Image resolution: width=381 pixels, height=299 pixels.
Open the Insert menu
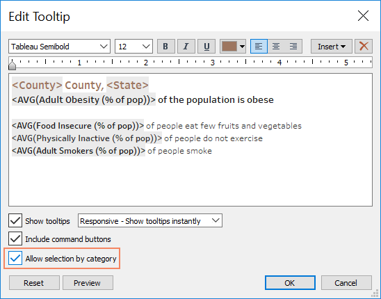pyautogui.click(x=332, y=46)
